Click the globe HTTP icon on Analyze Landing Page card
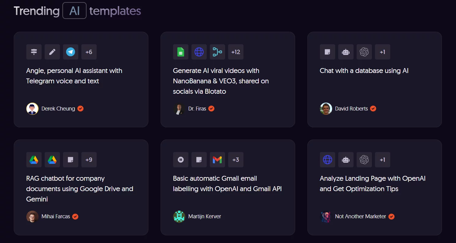 click(x=328, y=160)
